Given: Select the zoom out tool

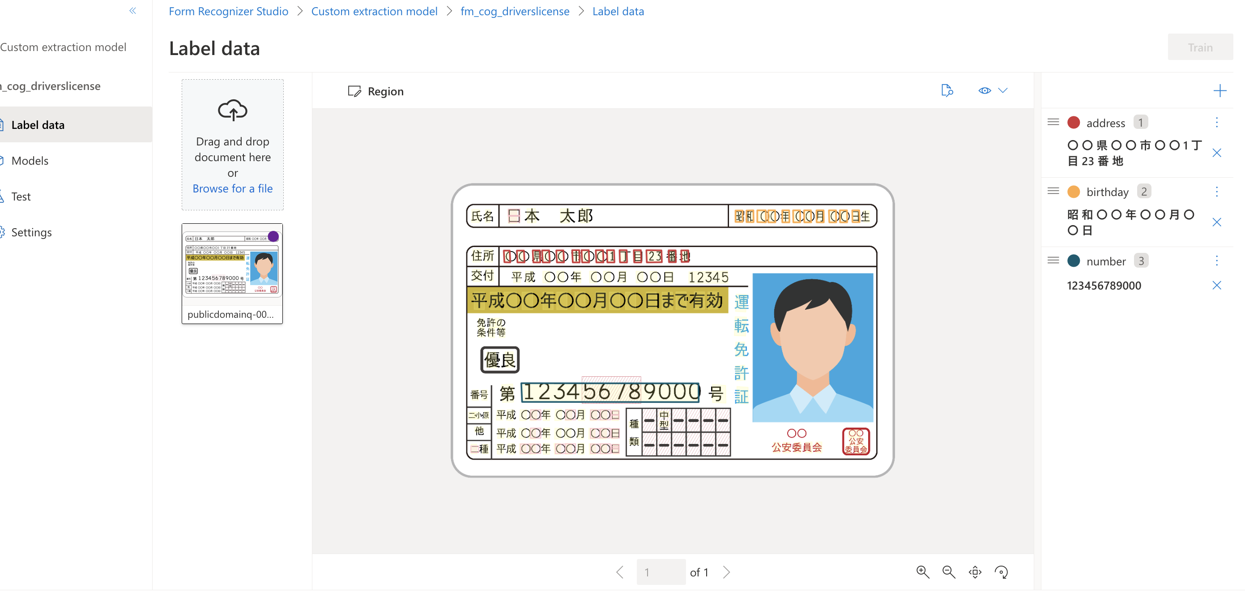Looking at the screenshot, I should pyautogui.click(x=948, y=572).
